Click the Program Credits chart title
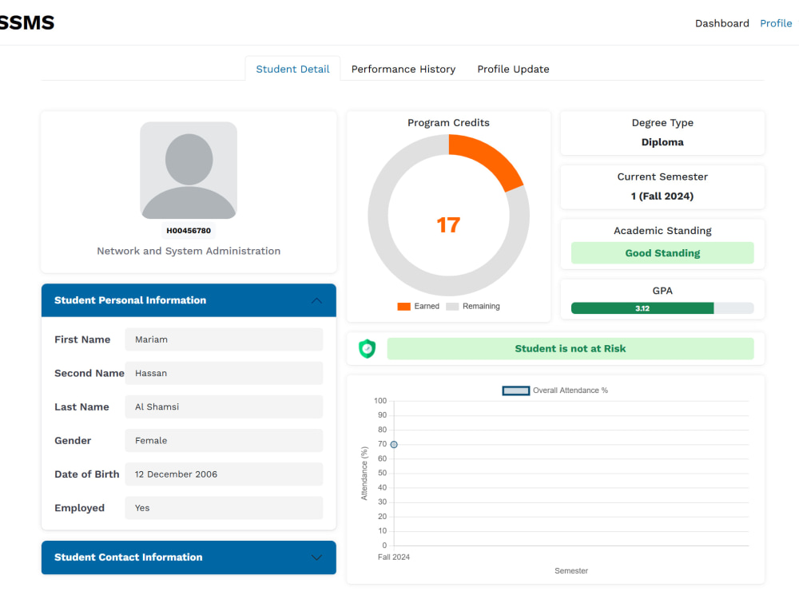 pyautogui.click(x=448, y=123)
